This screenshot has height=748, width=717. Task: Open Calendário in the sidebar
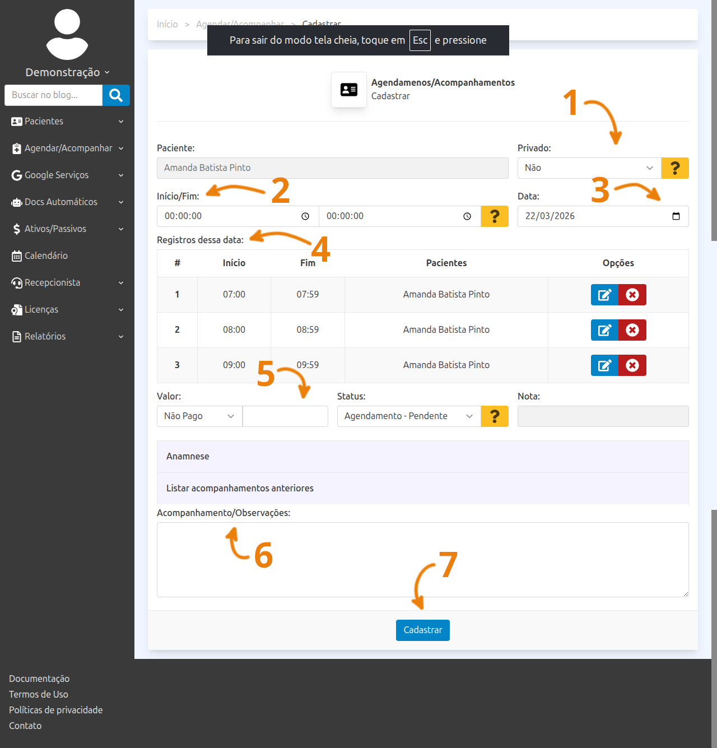click(x=46, y=256)
